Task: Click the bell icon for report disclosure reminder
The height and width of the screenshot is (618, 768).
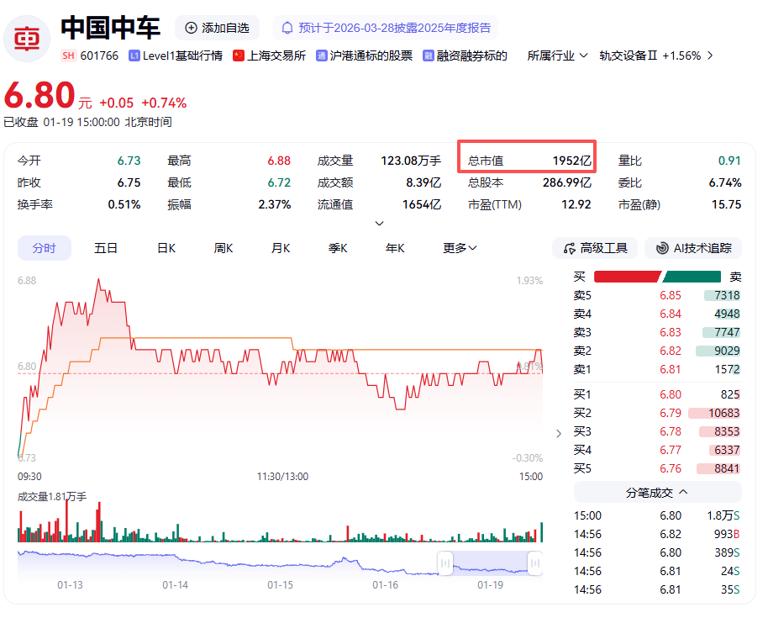Action: coord(287,28)
